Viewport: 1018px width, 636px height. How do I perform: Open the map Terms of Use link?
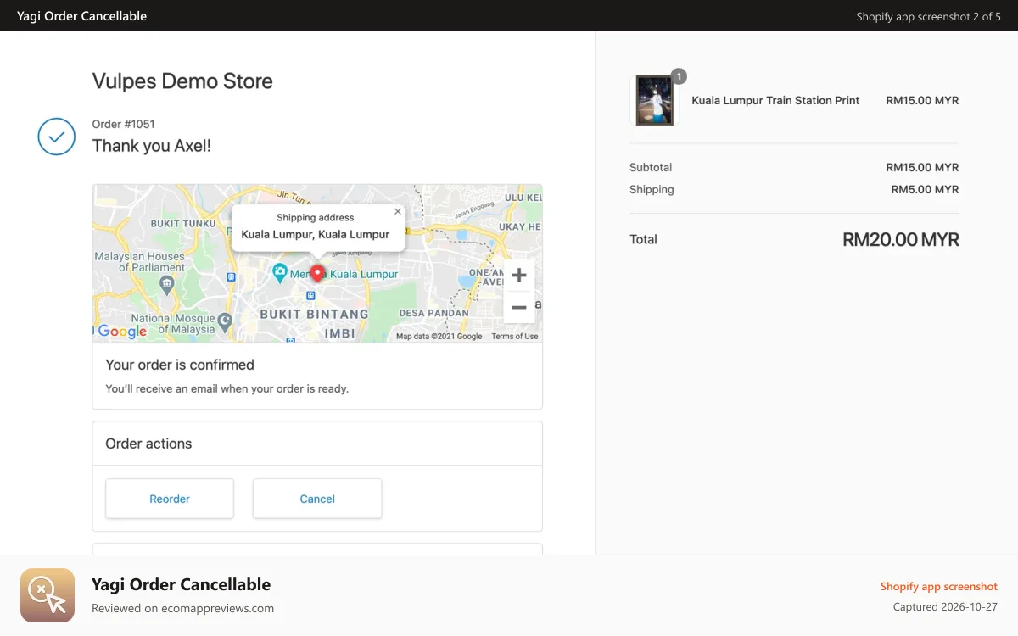point(515,337)
